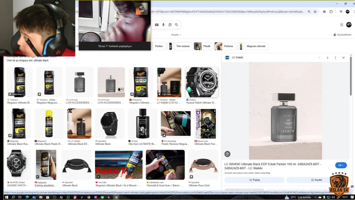Image resolution: width=355 pixels, height=200 pixels.
Task: Click the LC Waikiki source name in preview header
Action: pos(237,57)
